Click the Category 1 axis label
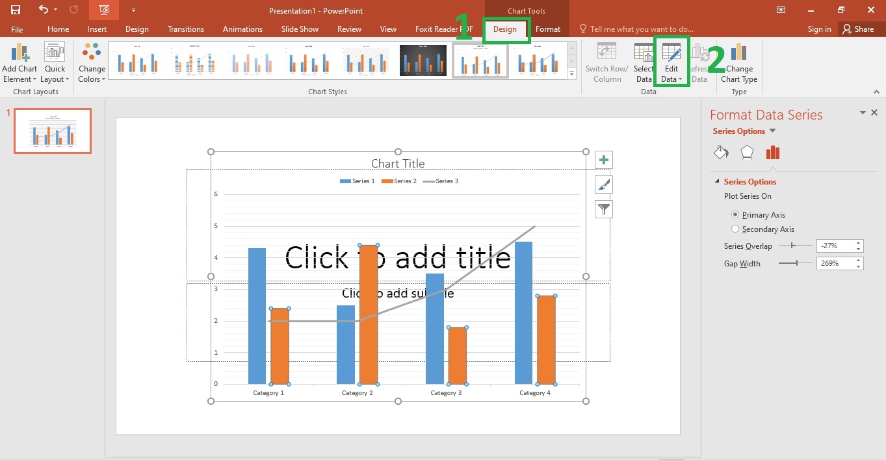The height and width of the screenshot is (460, 886). [268, 393]
